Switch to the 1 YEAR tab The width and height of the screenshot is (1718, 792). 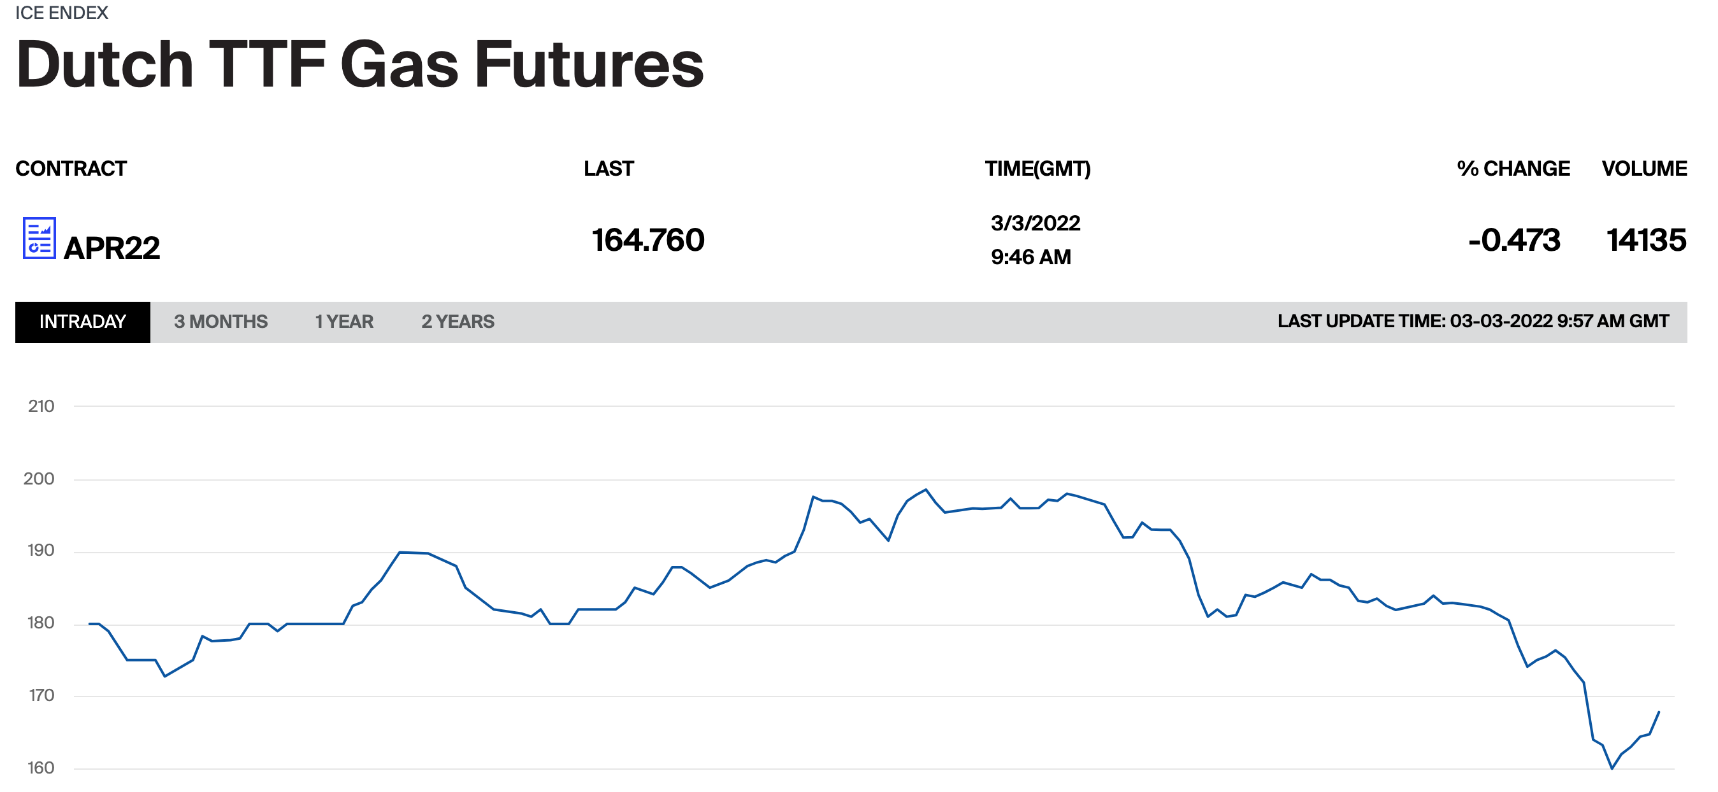coord(344,322)
